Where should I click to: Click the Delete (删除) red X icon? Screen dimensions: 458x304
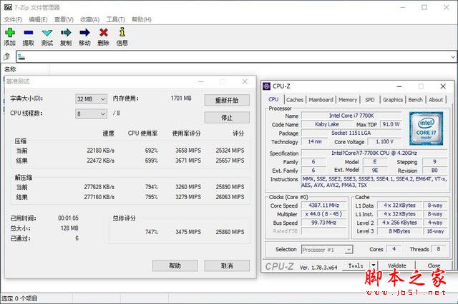click(103, 32)
